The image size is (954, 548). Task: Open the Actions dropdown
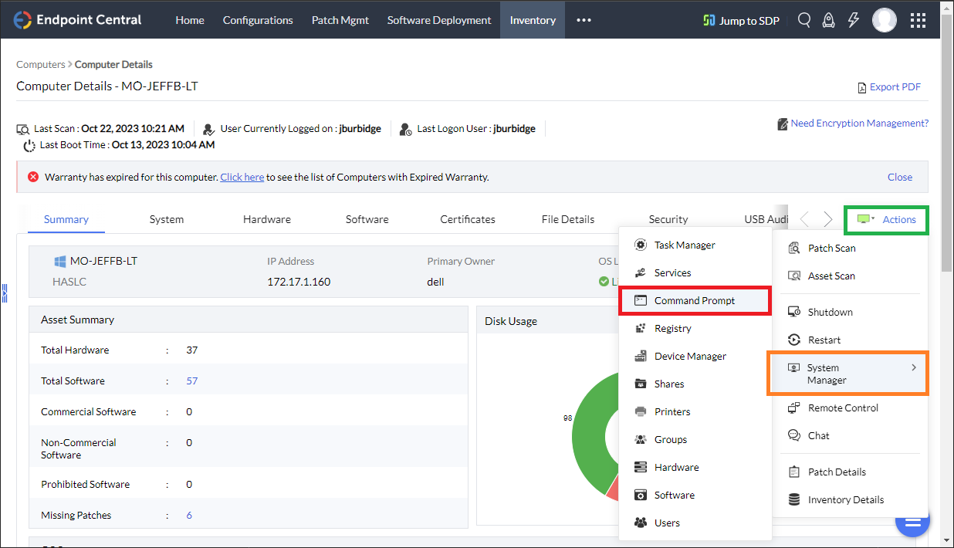[887, 219]
